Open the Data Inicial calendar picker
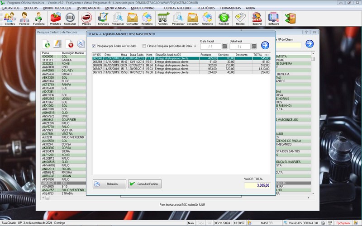Viewport: 362px width, 226px height. point(224,46)
